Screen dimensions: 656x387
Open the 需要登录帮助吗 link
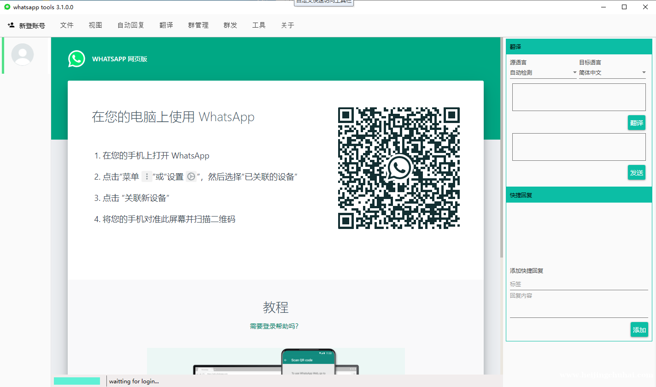point(274,326)
